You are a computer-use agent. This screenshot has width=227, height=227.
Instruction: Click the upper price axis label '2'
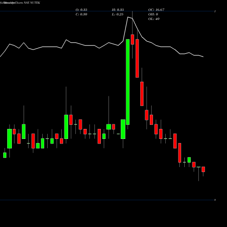click(x=215, y=11)
